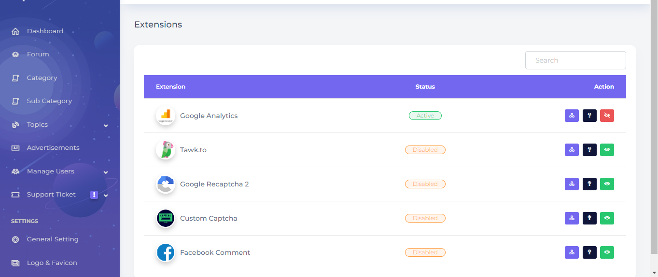The height and width of the screenshot is (277, 658).
Task: Open configure icon for Google Recaptcha 2
Action: coord(572,184)
